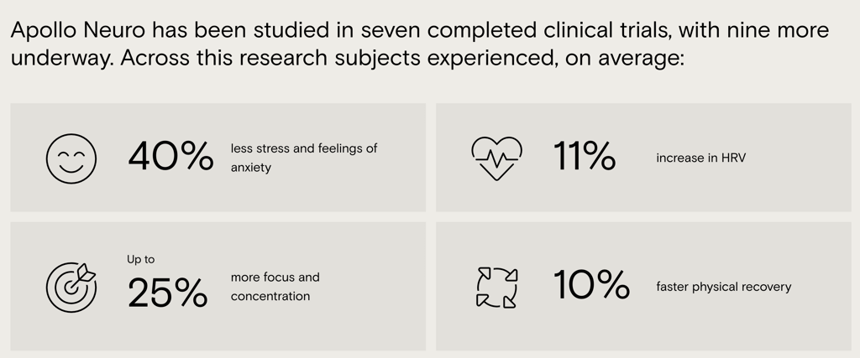Select the 11% statistic number
Screen dimensions: 860x358
point(585,157)
